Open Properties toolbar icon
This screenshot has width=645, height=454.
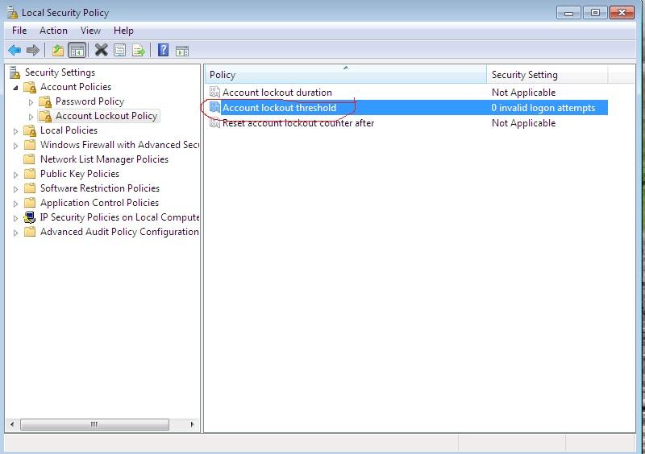pos(119,51)
